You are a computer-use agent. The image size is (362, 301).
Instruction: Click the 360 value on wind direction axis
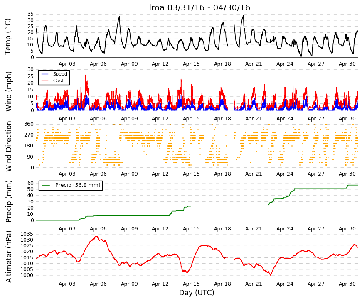point(29,124)
